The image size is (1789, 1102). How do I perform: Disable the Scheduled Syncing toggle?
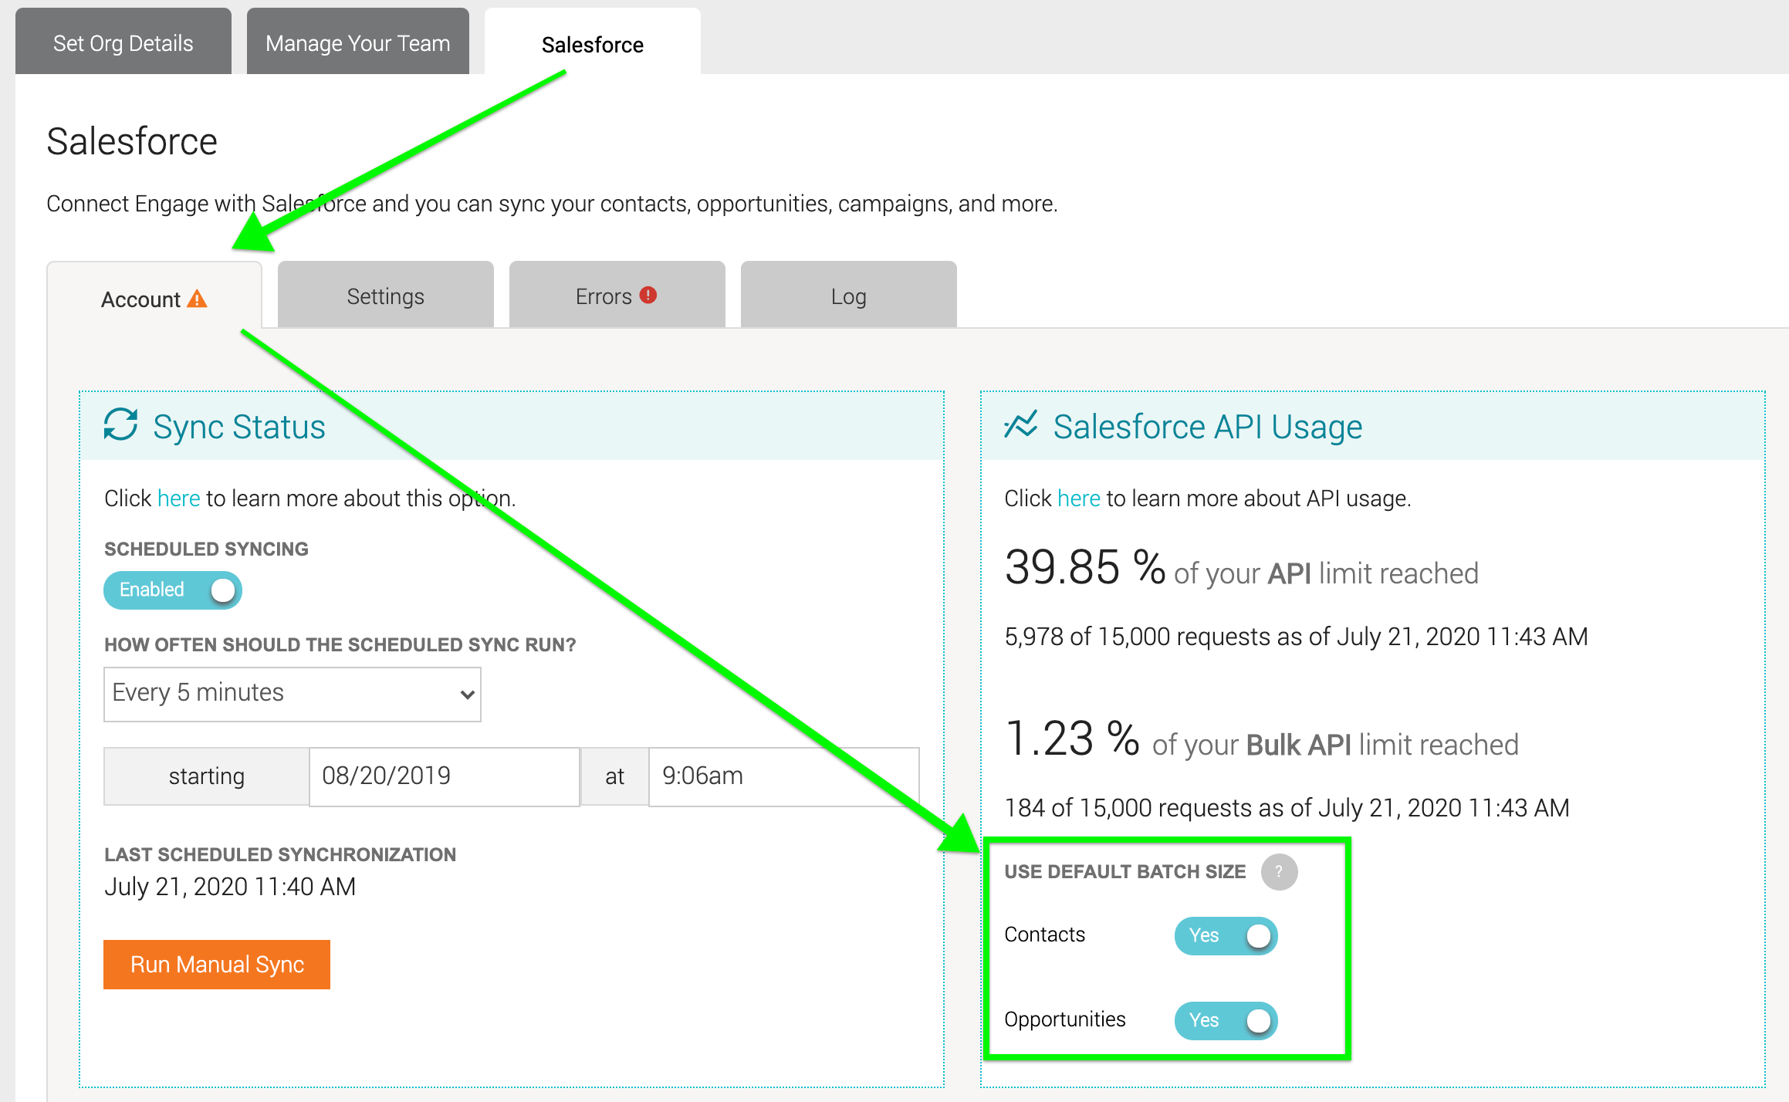pyautogui.click(x=173, y=590)
